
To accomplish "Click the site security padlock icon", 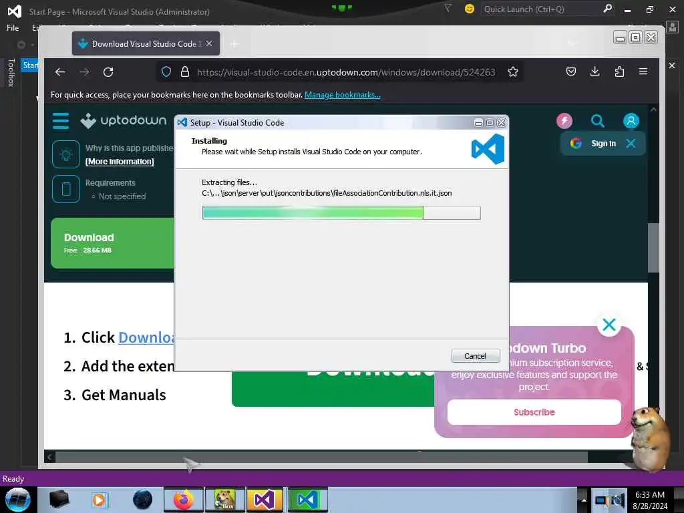I will pyautogui.click(x=185, y=71).
